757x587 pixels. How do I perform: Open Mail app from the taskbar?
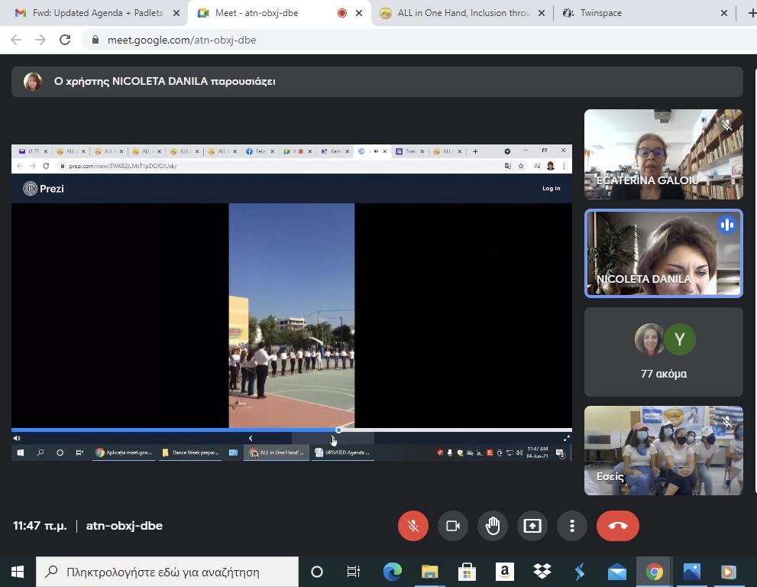(x=617, y=572)
